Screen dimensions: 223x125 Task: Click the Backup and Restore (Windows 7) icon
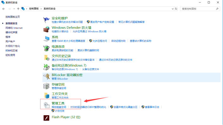pyautogui.click(x=46, y=67)
